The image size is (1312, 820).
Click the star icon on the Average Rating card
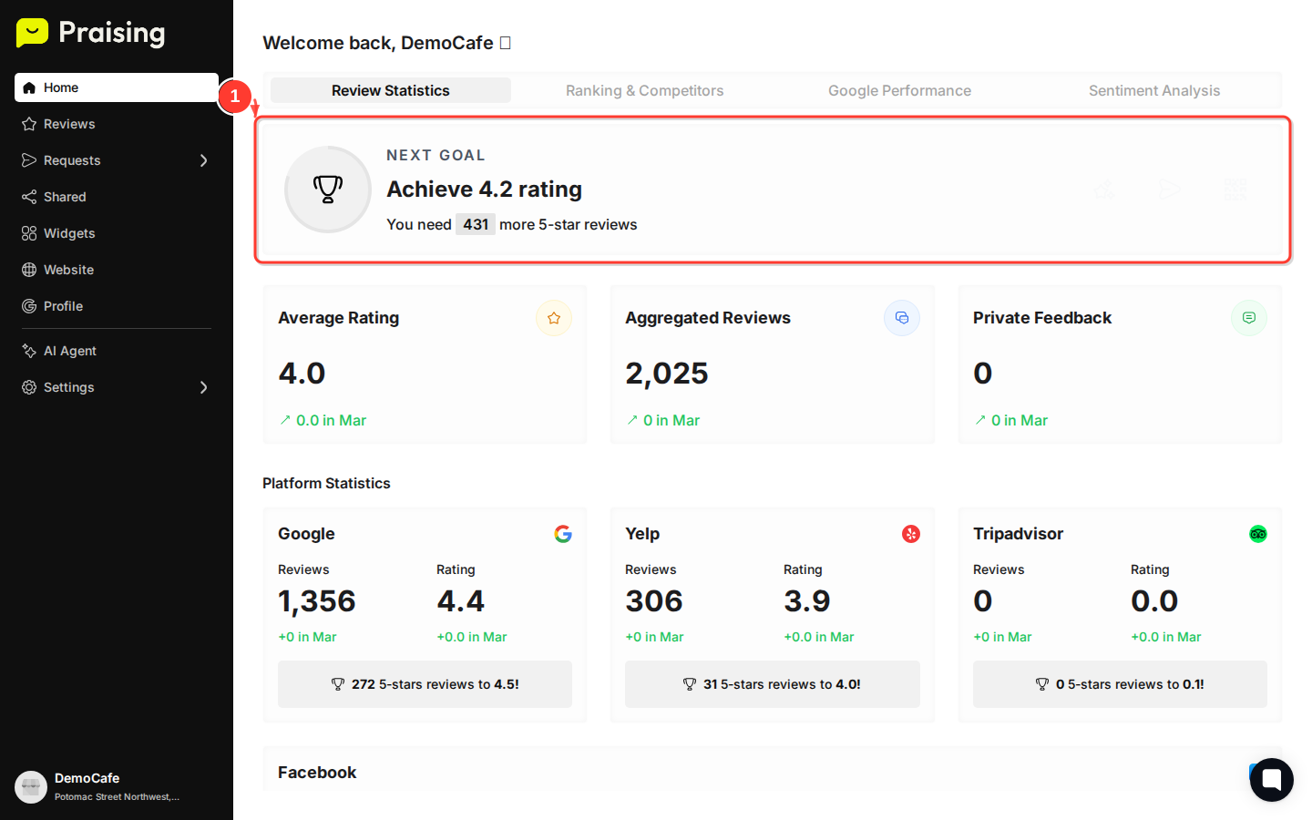pyautogui.click(x=554, y=318)
